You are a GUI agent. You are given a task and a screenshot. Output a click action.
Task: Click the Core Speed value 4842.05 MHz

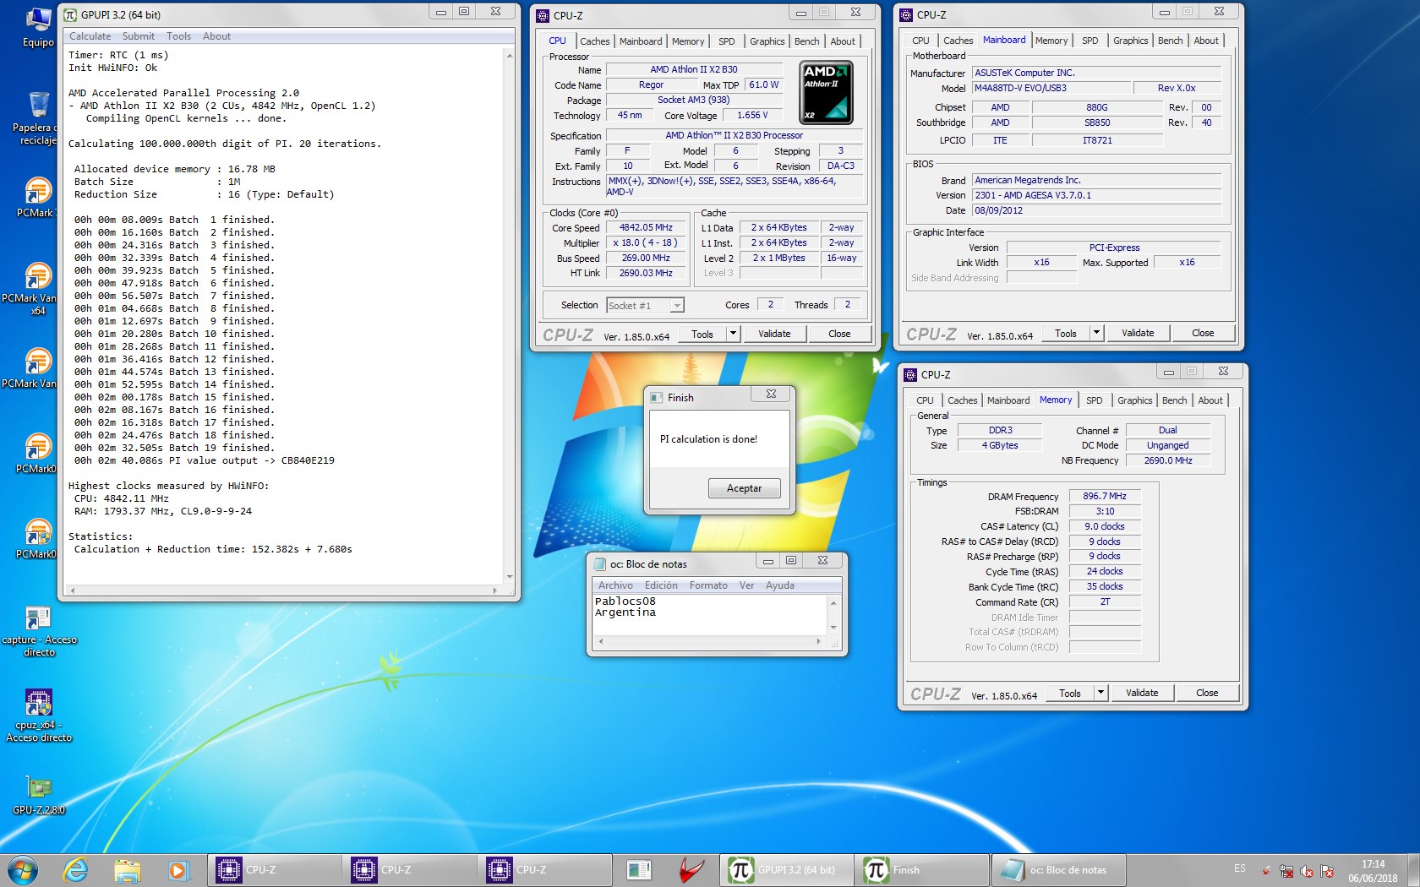coord(646,228)
